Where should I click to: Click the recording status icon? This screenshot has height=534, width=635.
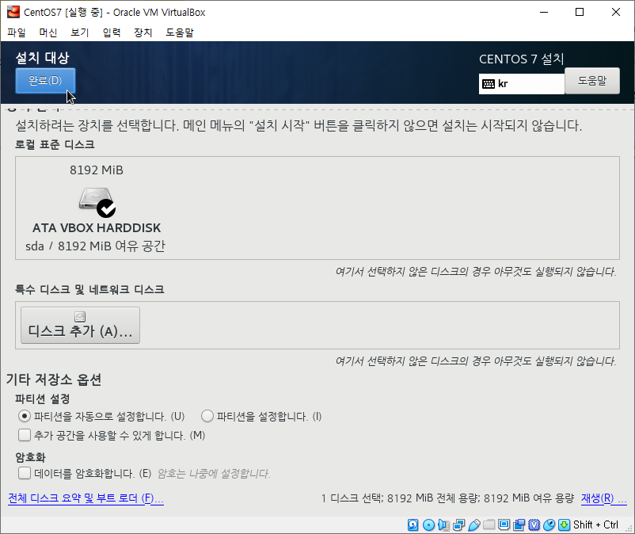click(519, 524)
